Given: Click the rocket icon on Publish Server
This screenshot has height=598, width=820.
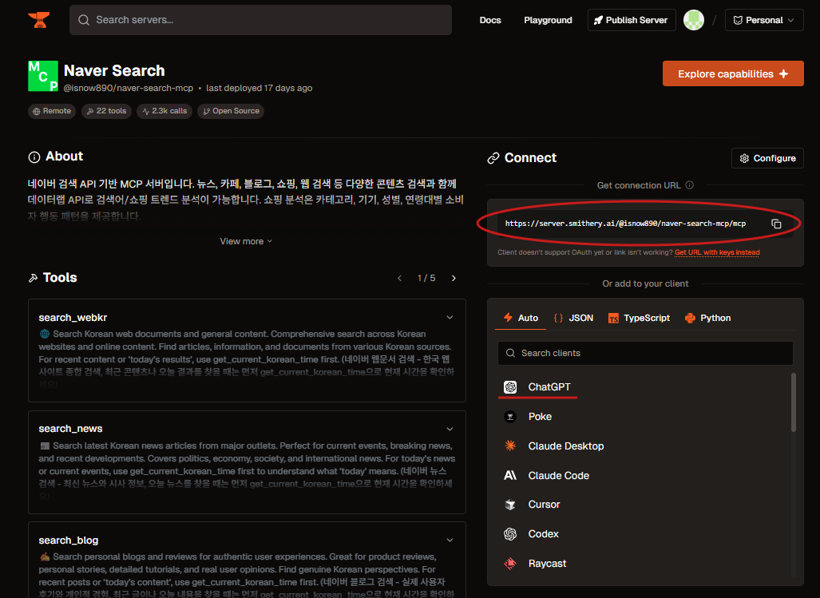Looking at the screenshot, I should (x=598, y=20).
